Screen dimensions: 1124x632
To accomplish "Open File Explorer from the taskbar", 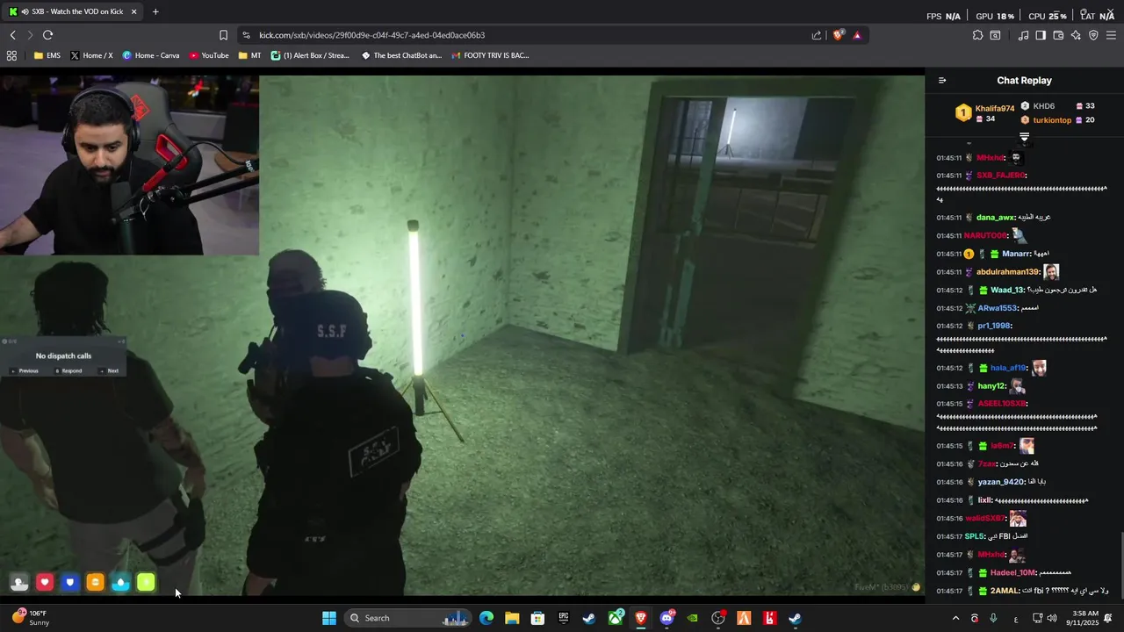I will click(x=512, y=618).
